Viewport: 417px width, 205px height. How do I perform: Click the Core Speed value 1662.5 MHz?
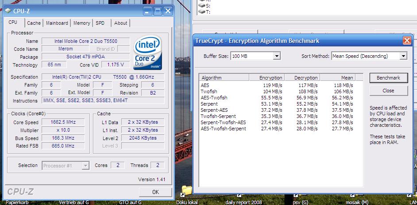[63, 122]
